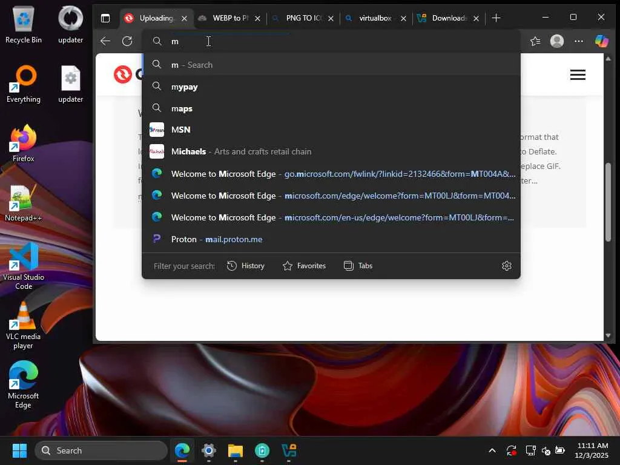Open Copilot icon in Edge toolbar

pos(601,41)
